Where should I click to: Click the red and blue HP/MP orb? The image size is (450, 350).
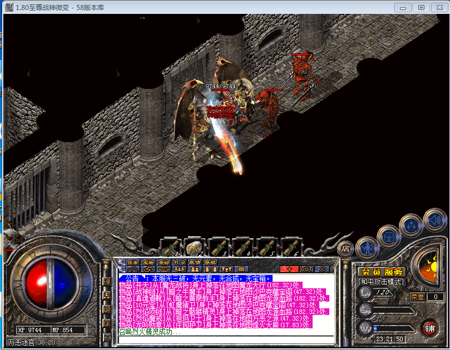pos(51,284)
